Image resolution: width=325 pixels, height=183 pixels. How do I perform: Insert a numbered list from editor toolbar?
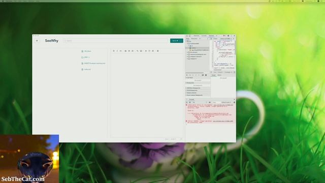tap(133, 51)
